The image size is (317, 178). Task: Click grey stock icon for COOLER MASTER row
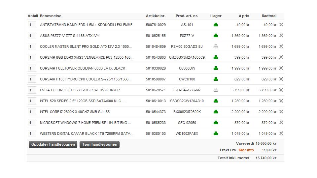pos(216,46)
